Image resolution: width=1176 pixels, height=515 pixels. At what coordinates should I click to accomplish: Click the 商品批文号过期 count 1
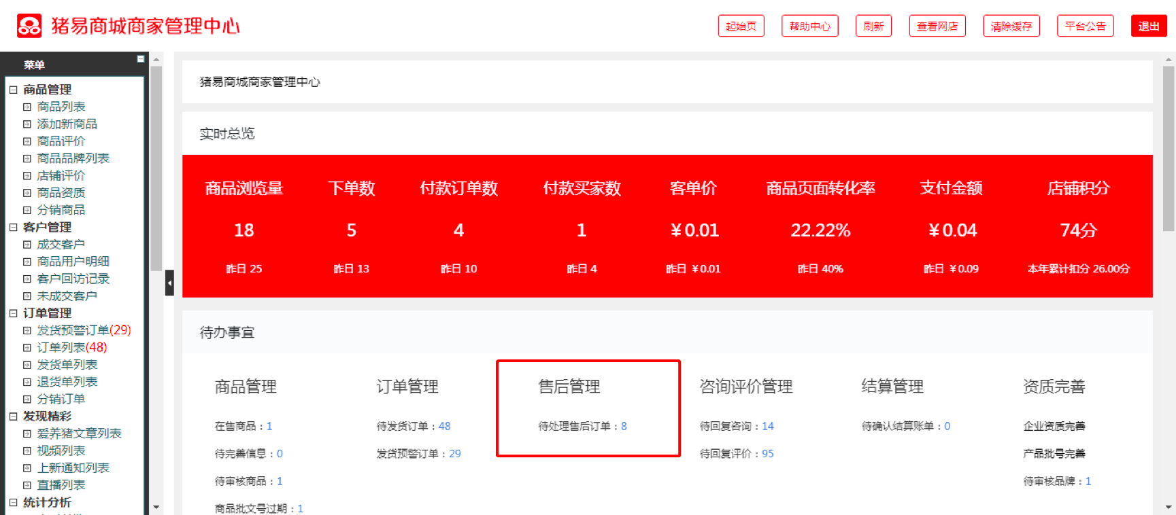(300, 509)
